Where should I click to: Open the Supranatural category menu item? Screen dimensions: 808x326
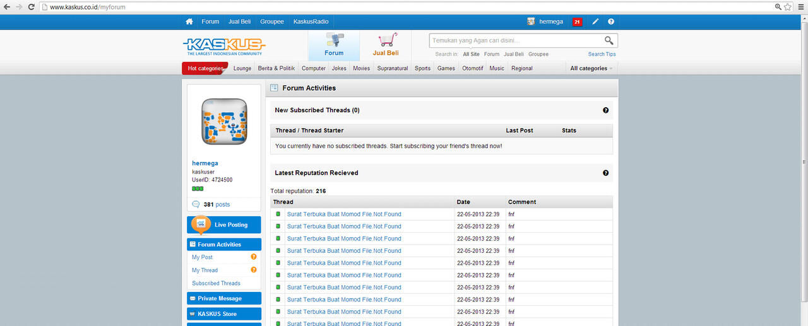click(392, 68)
